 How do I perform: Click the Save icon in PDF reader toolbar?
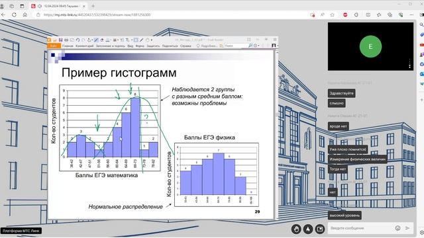click(60, 40)
